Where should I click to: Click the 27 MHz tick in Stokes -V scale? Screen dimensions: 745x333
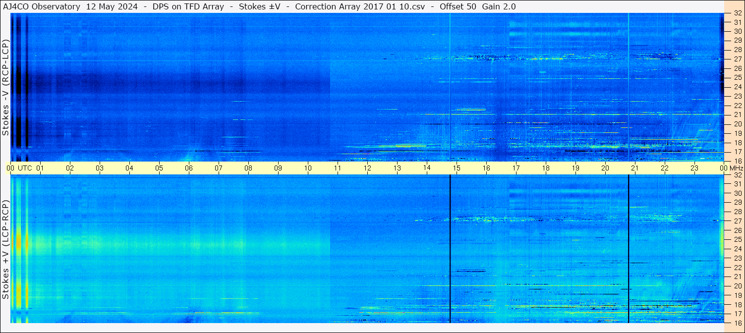point(738,59)
